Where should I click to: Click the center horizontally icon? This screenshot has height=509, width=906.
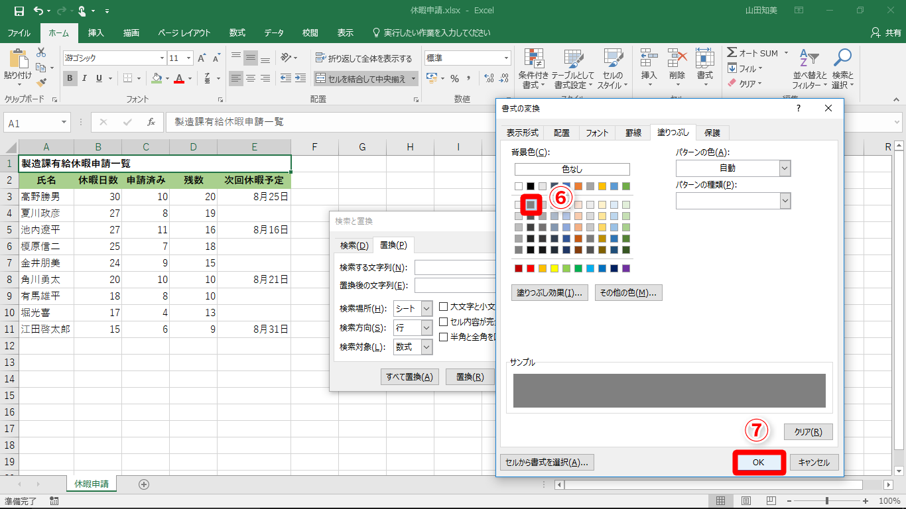click(251, 78)
